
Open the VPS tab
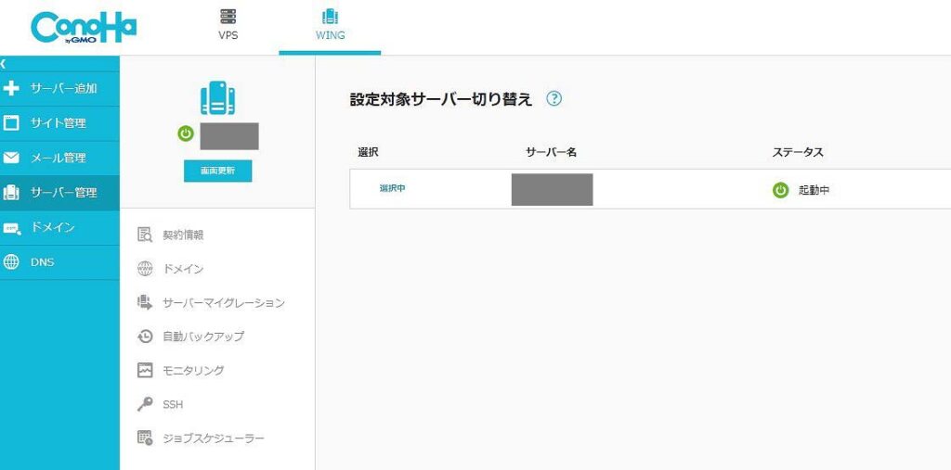228,25
